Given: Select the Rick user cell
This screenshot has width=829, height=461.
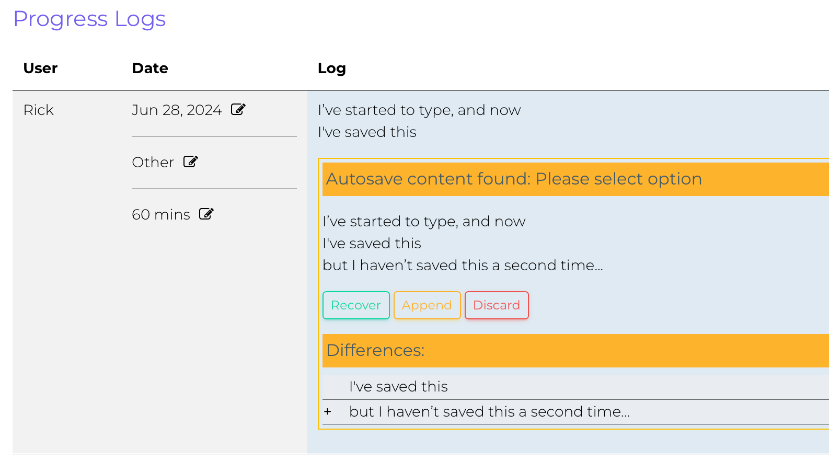Looking at the screenshot, I should (x=39, y=110).
